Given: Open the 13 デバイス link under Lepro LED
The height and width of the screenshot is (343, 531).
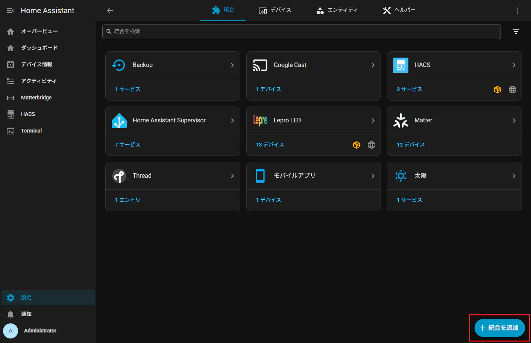Looking at the screenshot, I should 270,145.
